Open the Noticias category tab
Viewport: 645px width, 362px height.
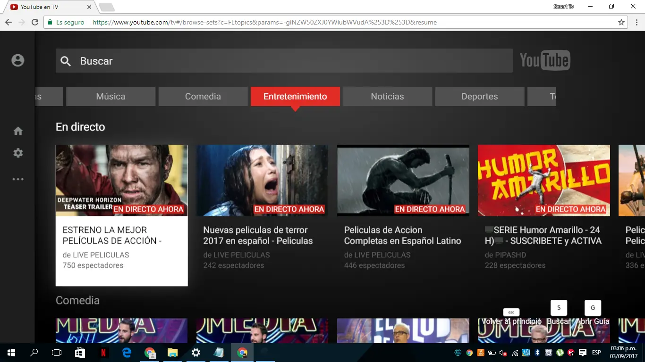click(387, 97)
